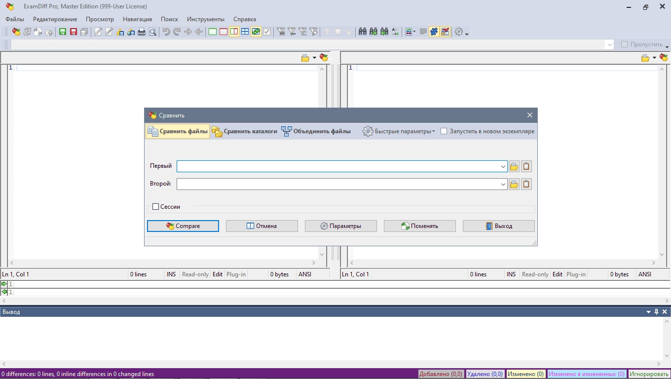Image resolution: width=671 pixels, height=379 pixels.
Task: Expand the Второй path dropdown
Action: click(x=503, y=184)
